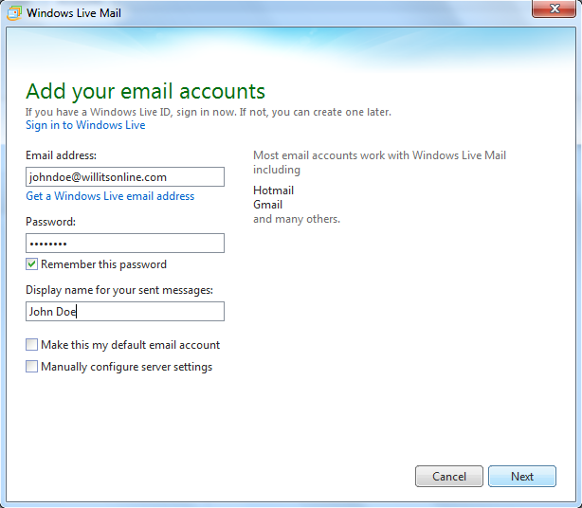
Task: Click the 'Password:' label
Action: click(50, 222)
